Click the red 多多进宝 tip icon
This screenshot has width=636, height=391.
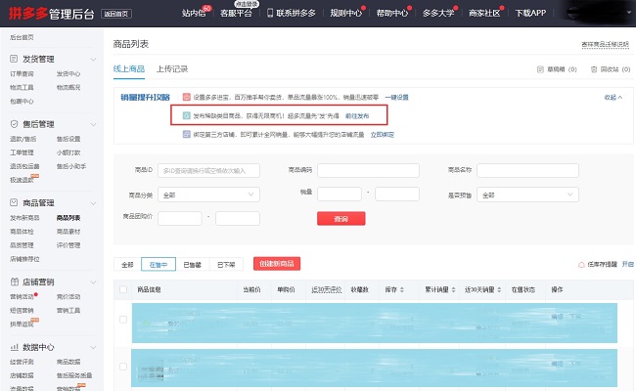pyautogui.click(x=187, y=97)
